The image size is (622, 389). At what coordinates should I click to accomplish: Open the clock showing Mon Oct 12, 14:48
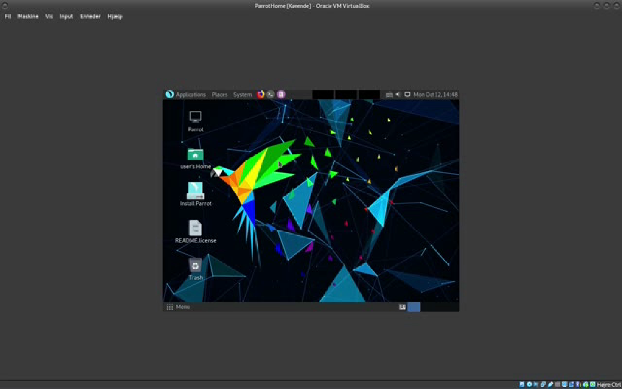click(435, 95)
